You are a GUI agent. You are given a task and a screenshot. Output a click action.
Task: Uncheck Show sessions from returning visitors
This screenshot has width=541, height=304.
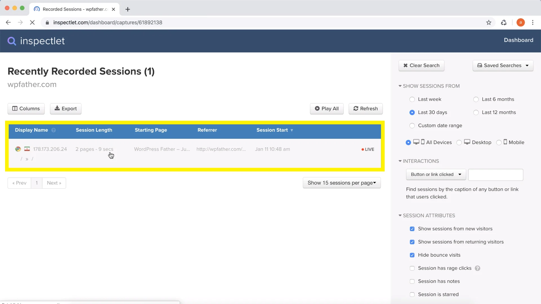pos(412,242)
